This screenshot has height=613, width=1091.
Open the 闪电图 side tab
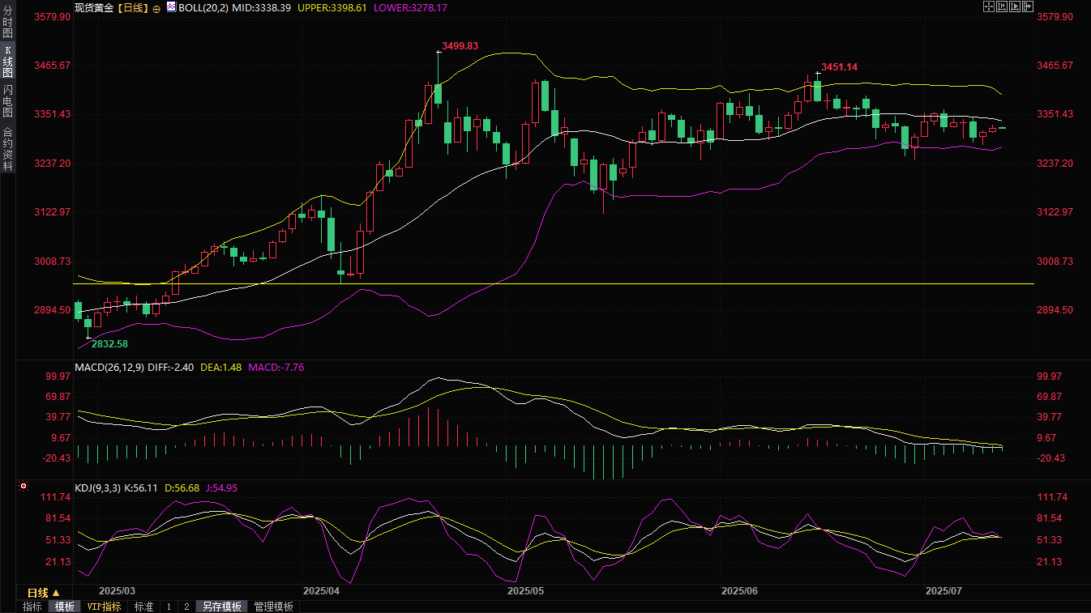[x=7, y=101]
